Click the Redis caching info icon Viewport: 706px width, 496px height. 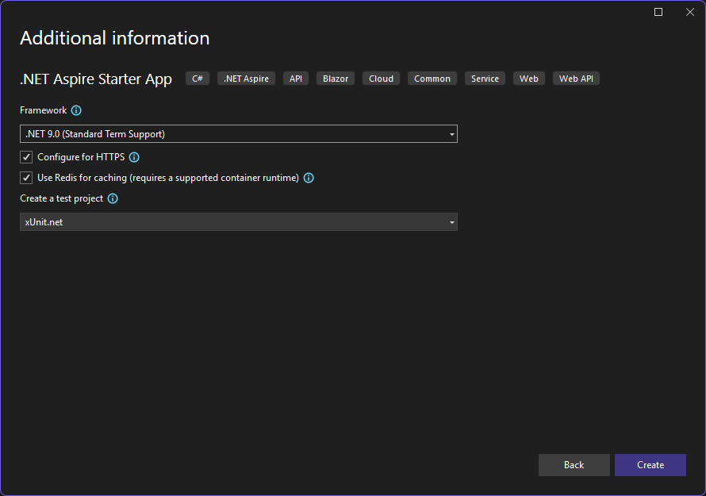tap(309, 178)
